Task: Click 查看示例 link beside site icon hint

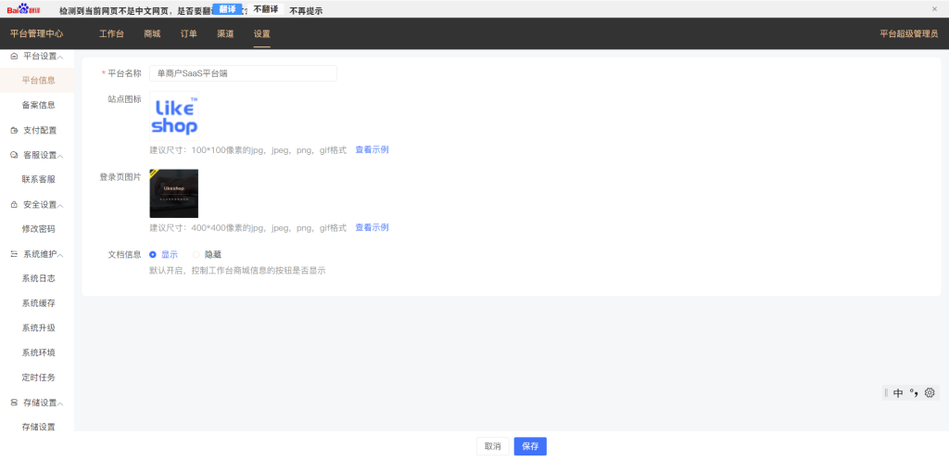Action: coord(372,149)
